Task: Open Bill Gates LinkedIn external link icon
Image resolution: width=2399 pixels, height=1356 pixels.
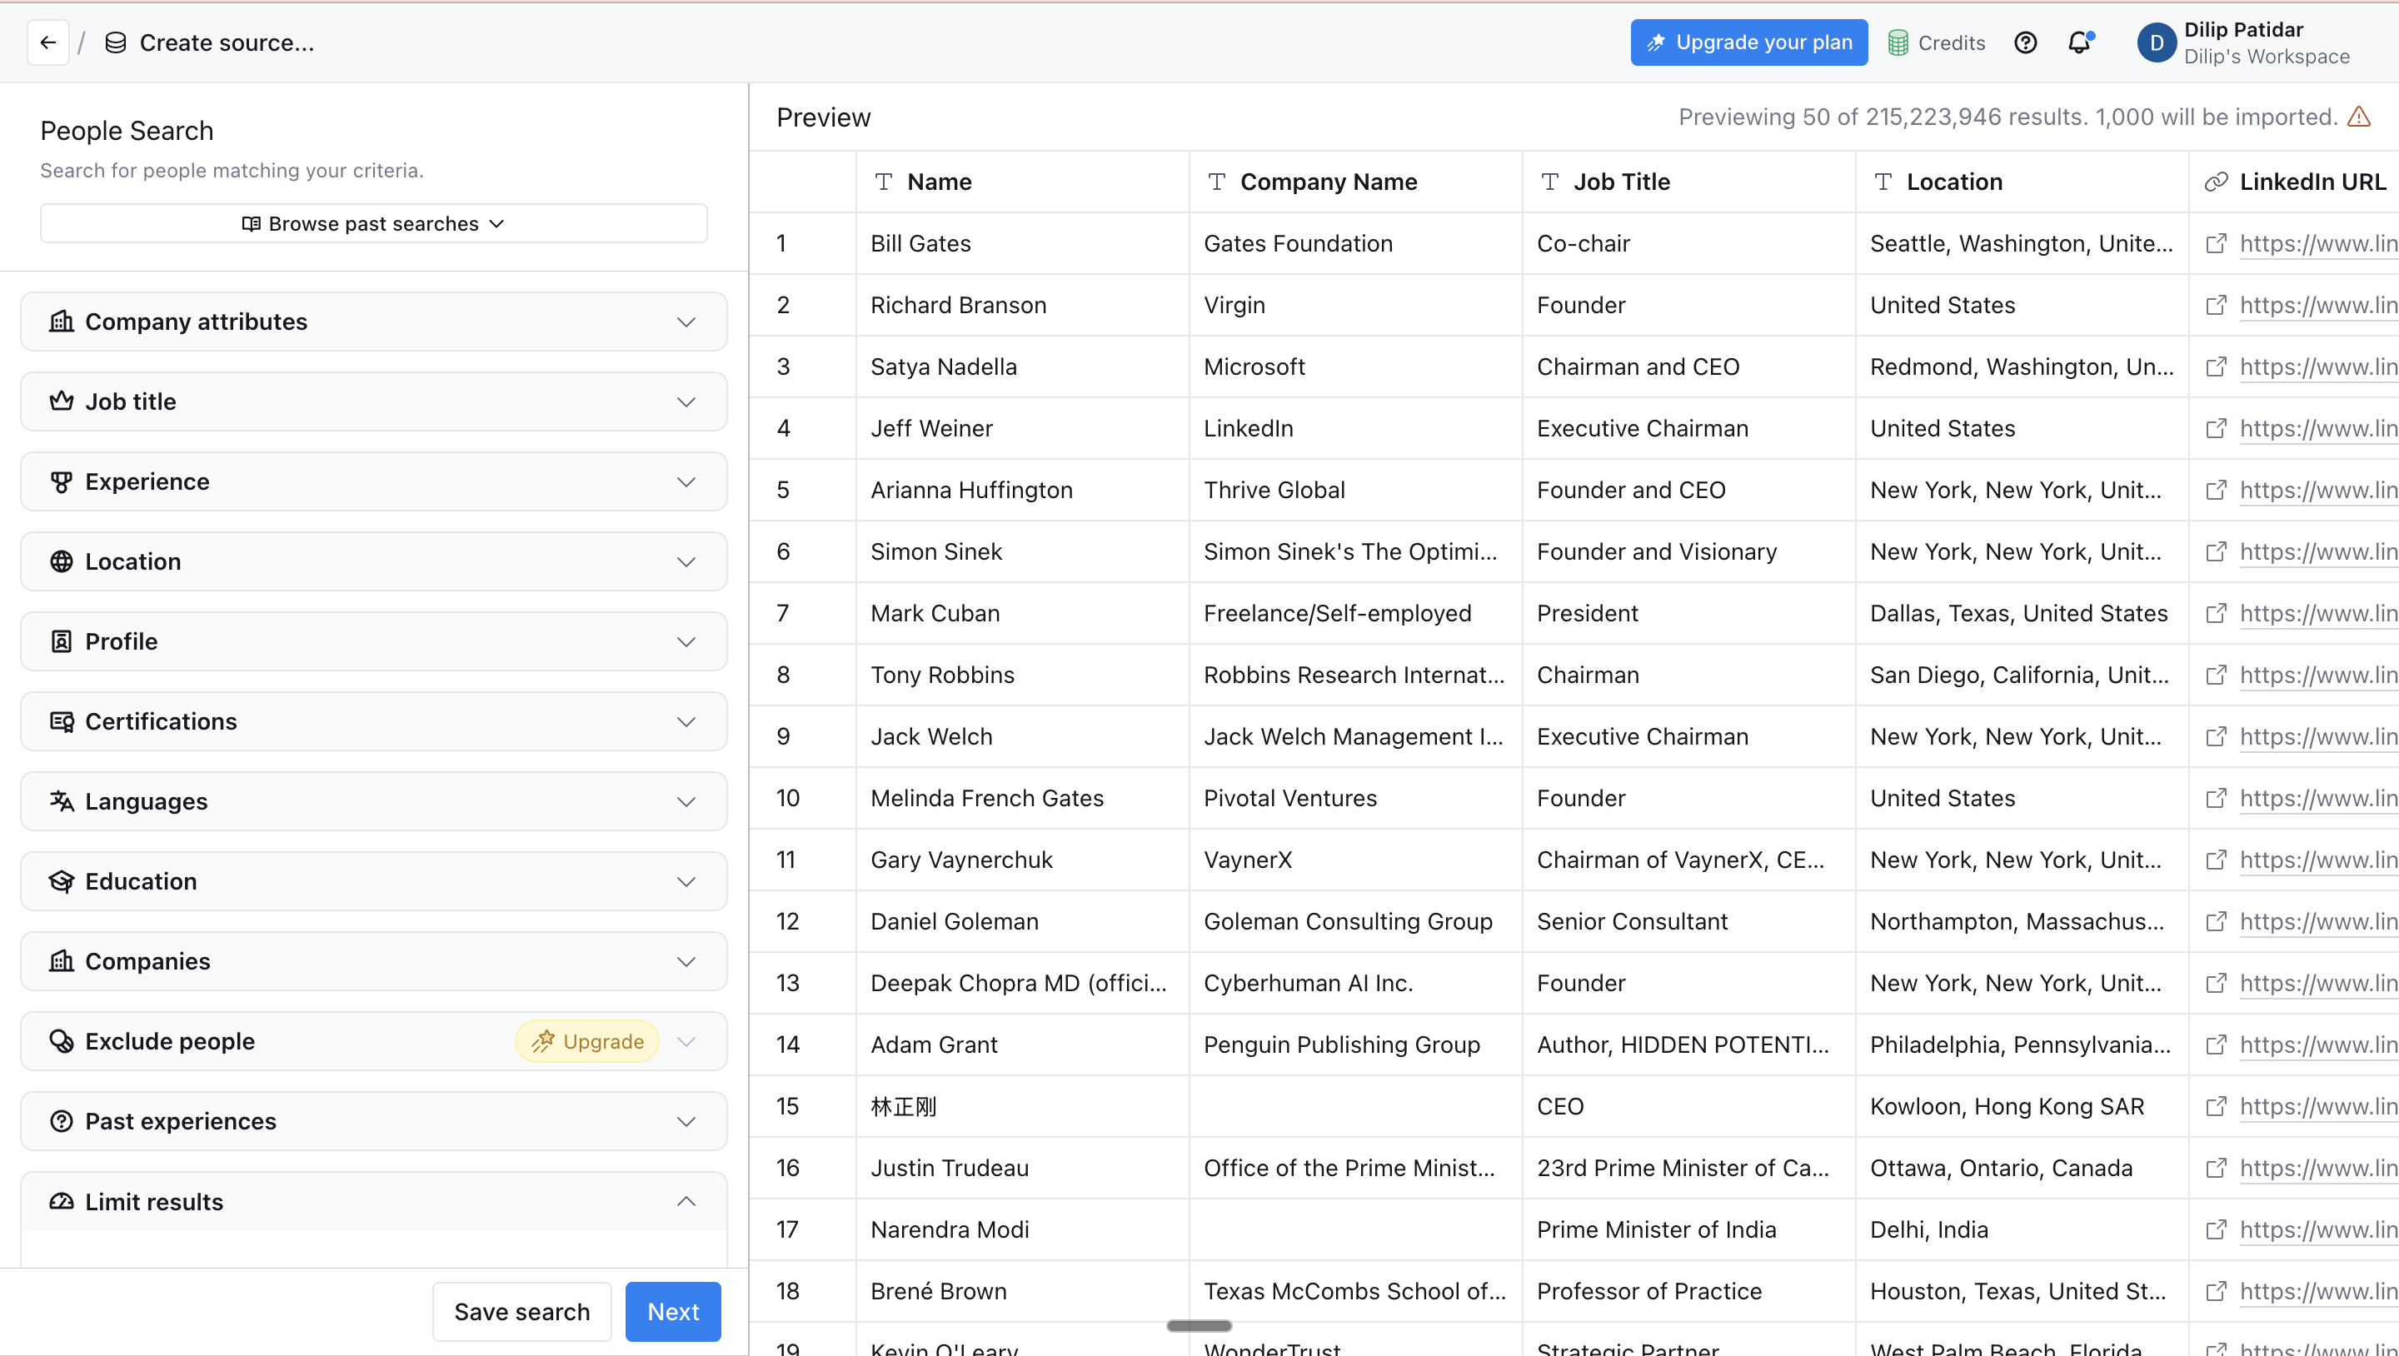Action: click(x=2216, y=243)
